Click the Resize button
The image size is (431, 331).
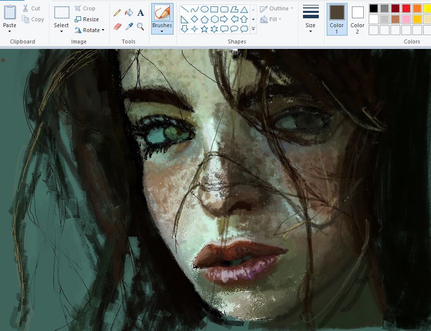tap(87, 19)
